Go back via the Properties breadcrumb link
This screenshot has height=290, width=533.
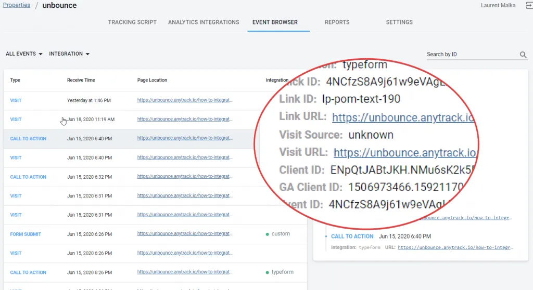[x=17, y=5]
